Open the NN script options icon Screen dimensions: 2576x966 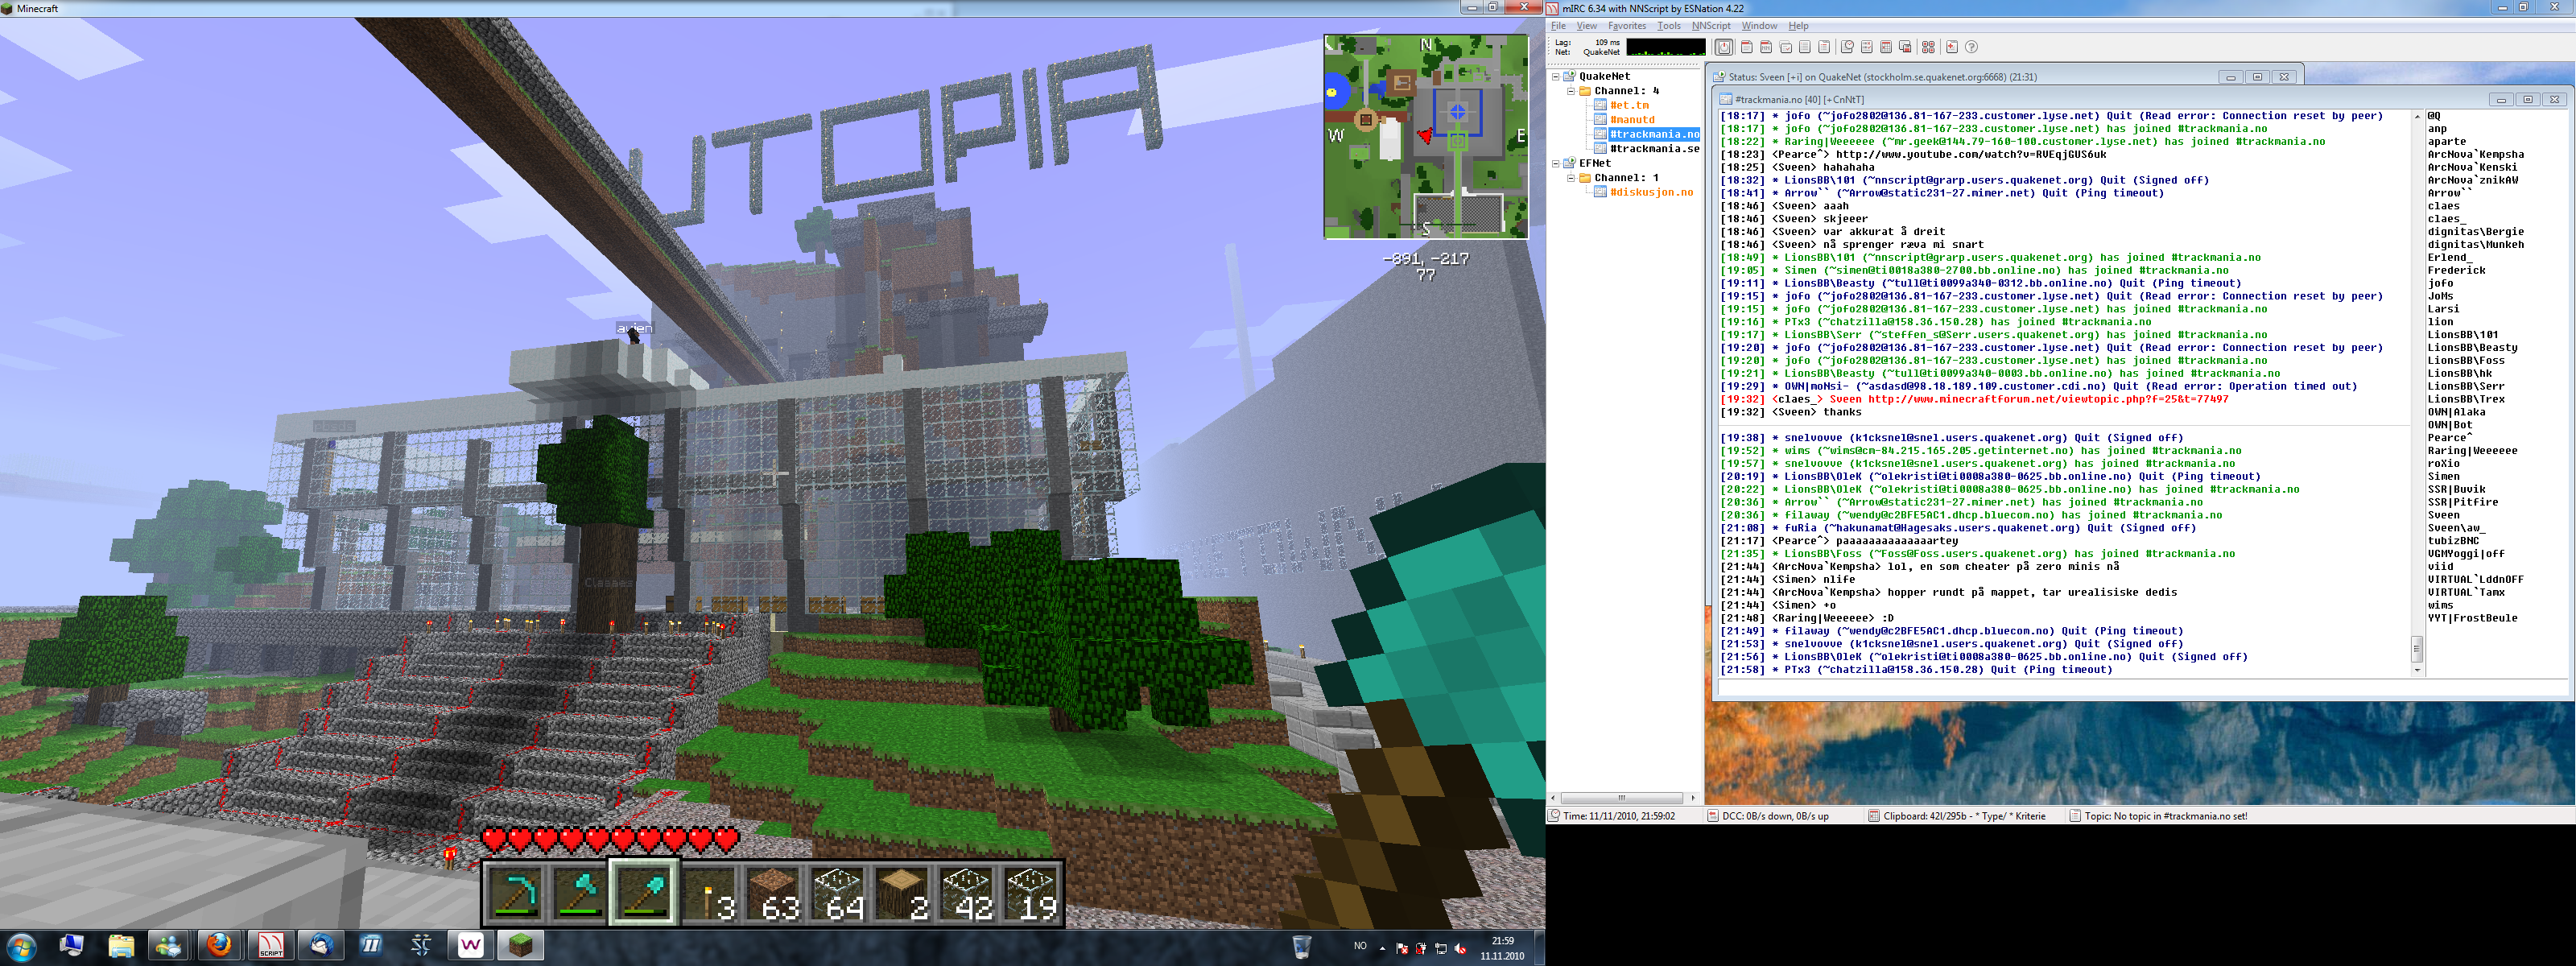pyautogui.click(x=1766, y=47)
